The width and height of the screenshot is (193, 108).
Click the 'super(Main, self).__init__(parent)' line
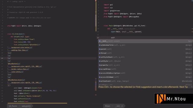126,32
